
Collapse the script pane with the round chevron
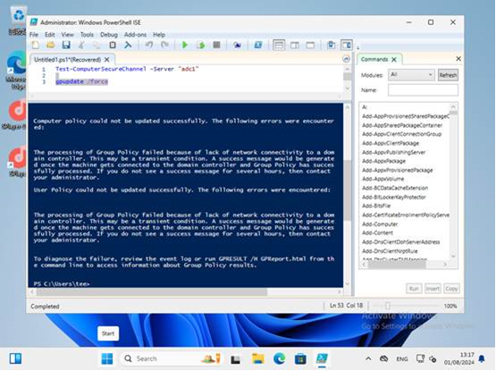[347, 59]
